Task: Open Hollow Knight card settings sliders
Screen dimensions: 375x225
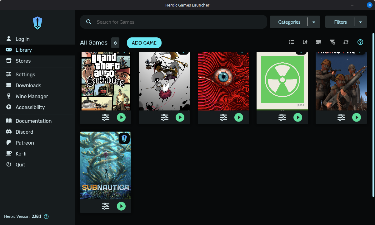Action: (x=165, y=117)
